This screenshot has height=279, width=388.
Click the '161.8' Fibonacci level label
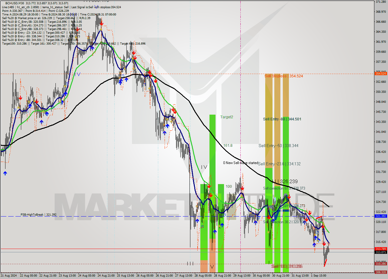(x=228, y=146)
